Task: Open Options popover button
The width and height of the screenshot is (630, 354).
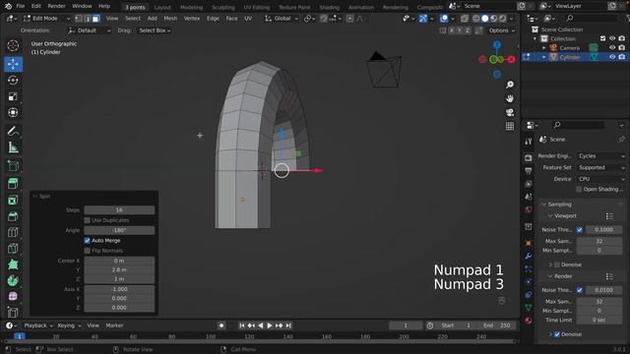Action: (x=501, y=30)
